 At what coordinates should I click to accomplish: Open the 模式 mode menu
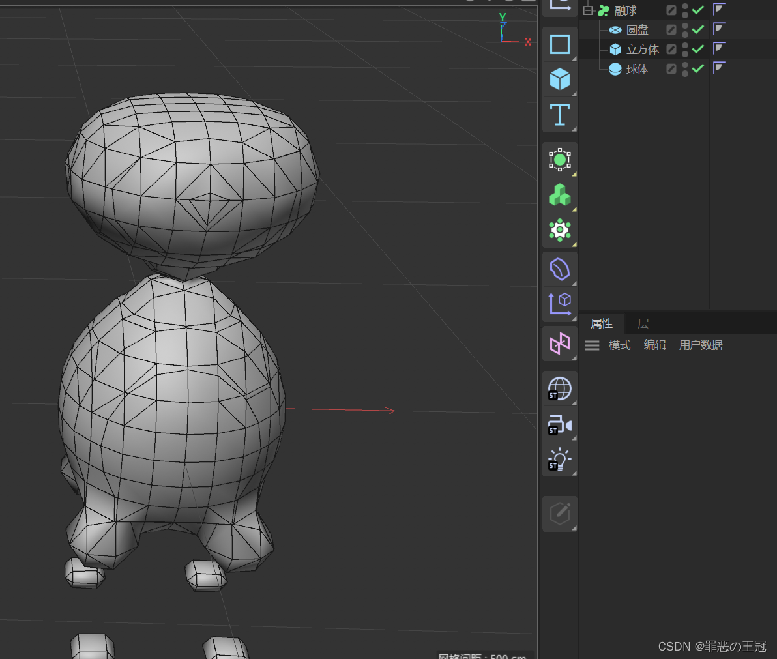[x=619, y=345]
